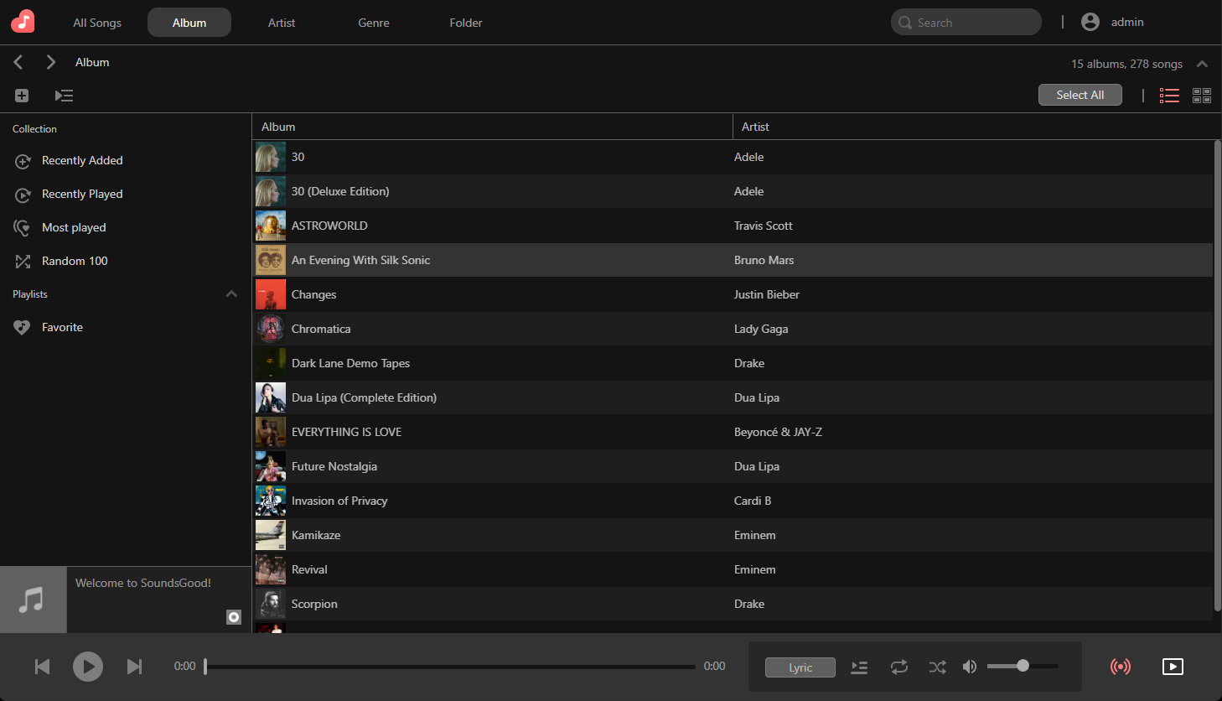Click artist 'Travis Scott' cell

click(763, 226)
